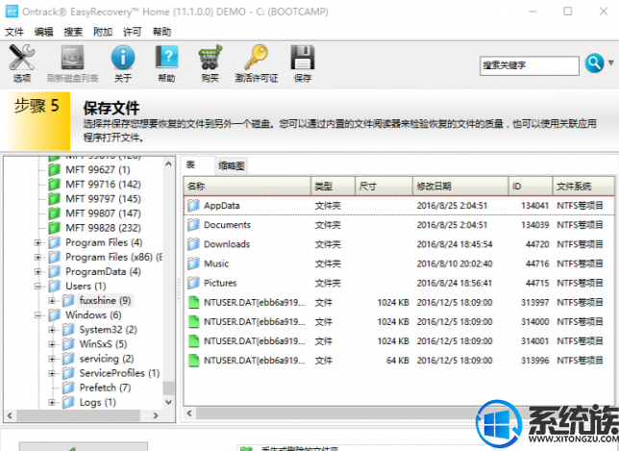Screen dimensions: 619x451
Task: Expand the System32 (2) node
Action: pos(52,330)
